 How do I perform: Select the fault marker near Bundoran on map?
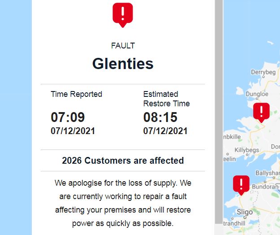(241, 184)
